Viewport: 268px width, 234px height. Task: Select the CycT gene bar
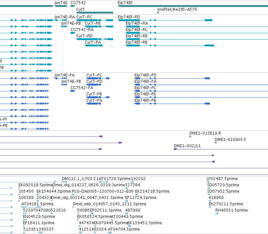click(95, 13)
